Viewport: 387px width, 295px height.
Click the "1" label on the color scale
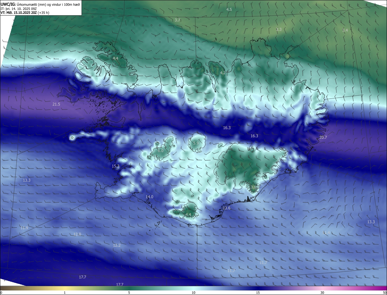[x=65, y=293]
